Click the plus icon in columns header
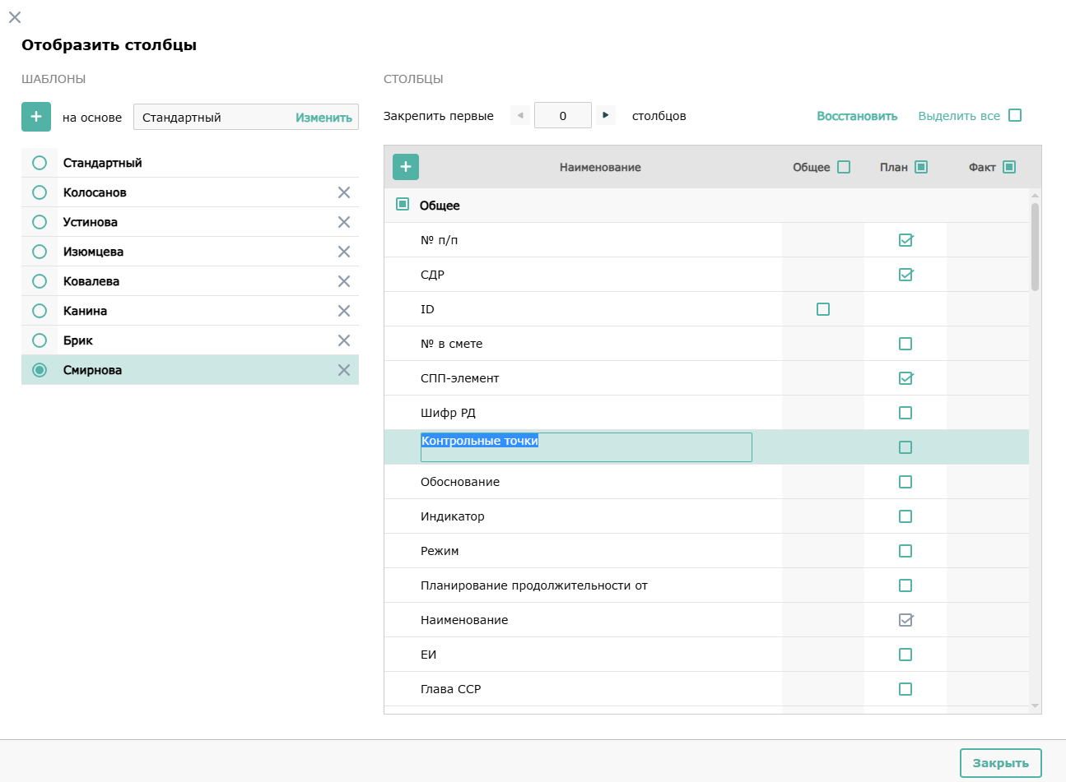 [405, 167]
